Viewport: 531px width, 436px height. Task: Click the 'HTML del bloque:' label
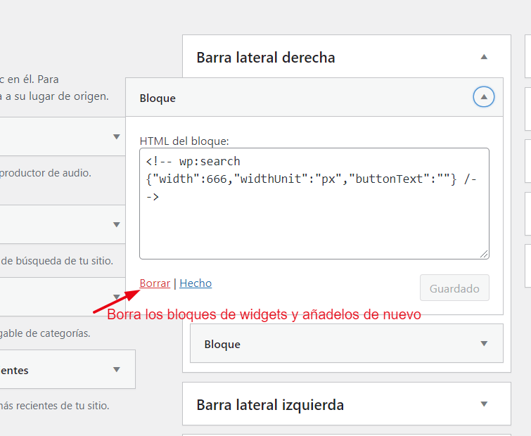click(x=184, y=141)
